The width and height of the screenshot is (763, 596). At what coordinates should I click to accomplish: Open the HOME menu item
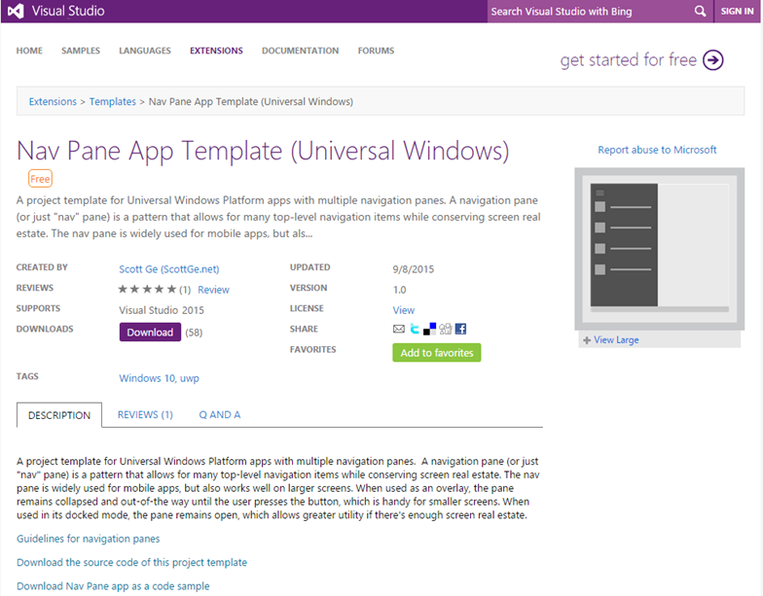point(29,51)
